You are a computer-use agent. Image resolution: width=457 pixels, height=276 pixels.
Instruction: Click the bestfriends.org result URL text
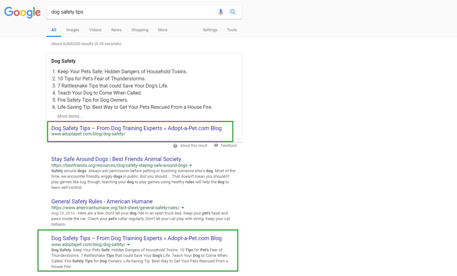coord(120,166)
